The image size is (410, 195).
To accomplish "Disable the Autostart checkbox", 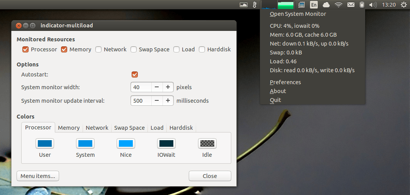I will [x=135, y=75].
